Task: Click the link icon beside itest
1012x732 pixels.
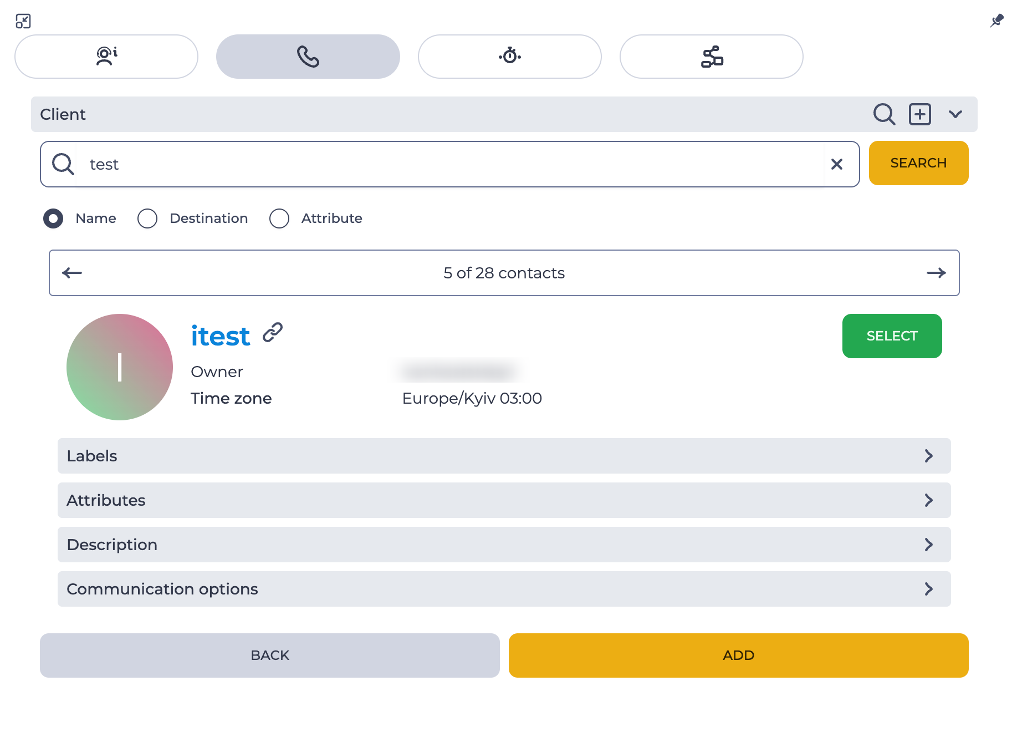Action: point(273,332)
